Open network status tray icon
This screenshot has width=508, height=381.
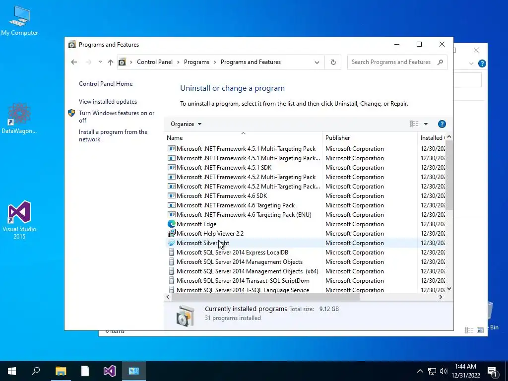tap(432, 371)
